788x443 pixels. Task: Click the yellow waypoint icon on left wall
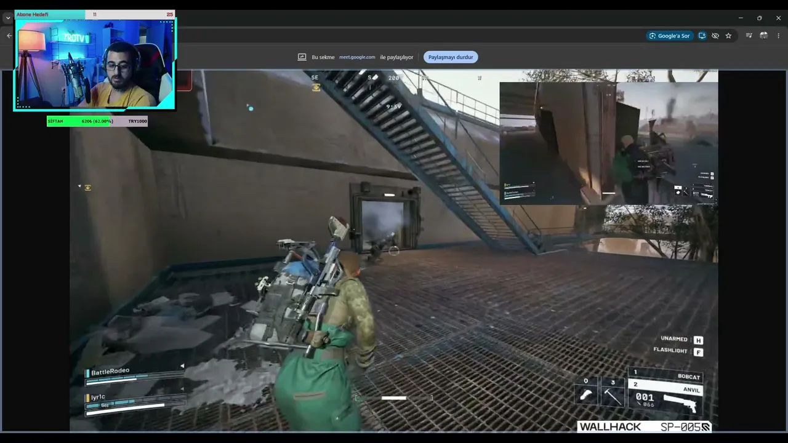point(87,188)
